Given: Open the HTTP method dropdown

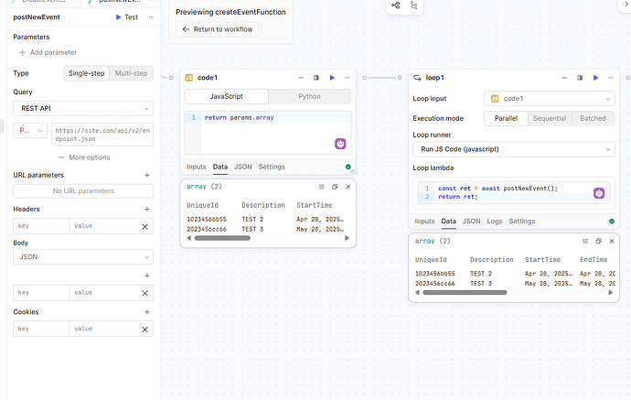Looking at the screenshot, I should point(30,131).
